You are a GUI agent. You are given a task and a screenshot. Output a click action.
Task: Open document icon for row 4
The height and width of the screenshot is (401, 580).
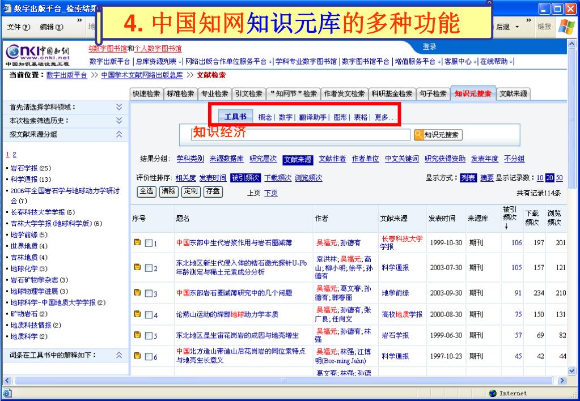click(x=137, y=314)
